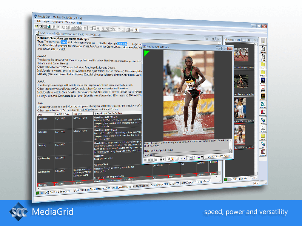Click highlighted word 'track' in text pane
This screenshot has height=226, width=302.
click(x=64, y=42)
